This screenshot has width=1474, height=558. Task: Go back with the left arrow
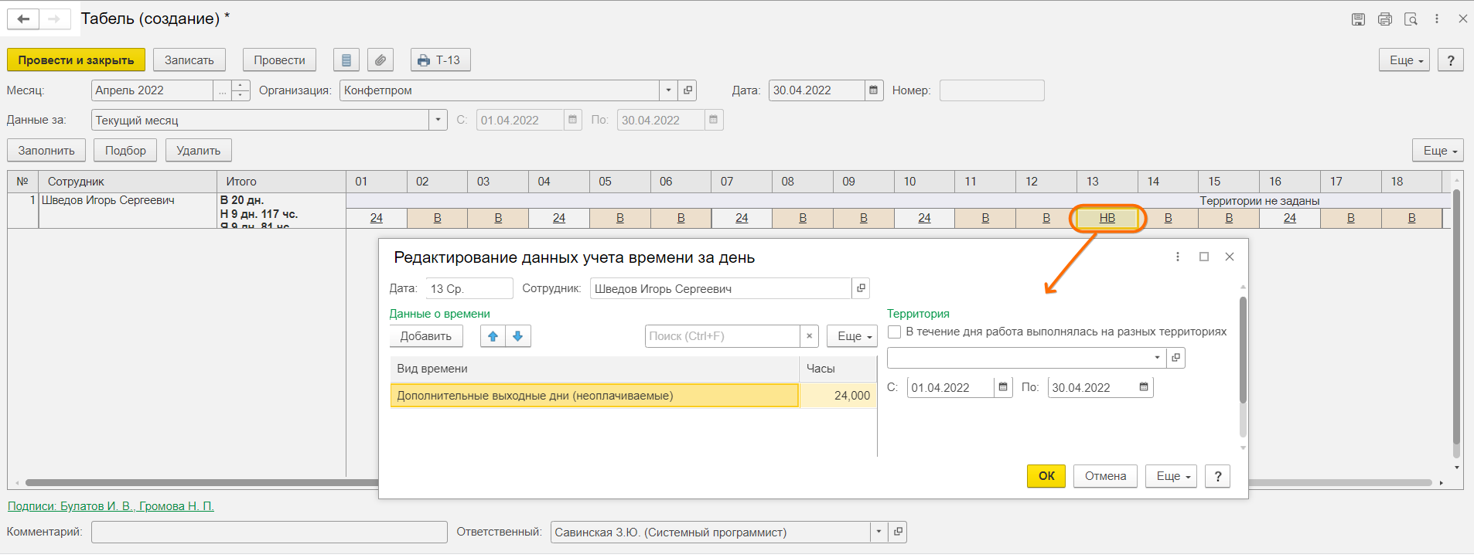[x=23, y=19]
